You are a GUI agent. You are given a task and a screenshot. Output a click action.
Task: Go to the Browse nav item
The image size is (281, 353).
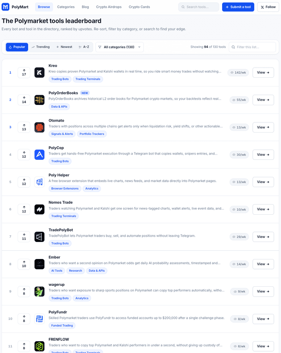click(44, 7)
